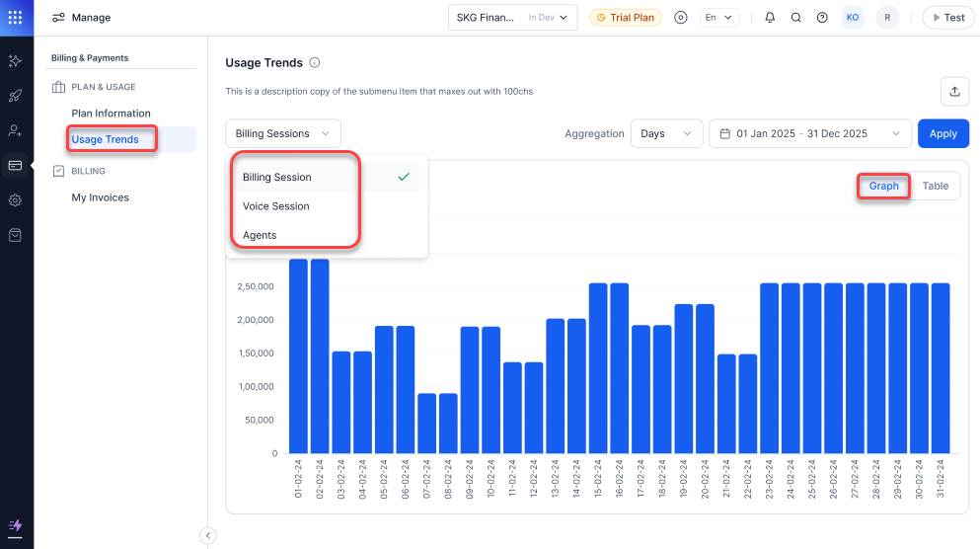Switch to Graph view
Viewport: 980px width, 549px height.
(883, 186)
